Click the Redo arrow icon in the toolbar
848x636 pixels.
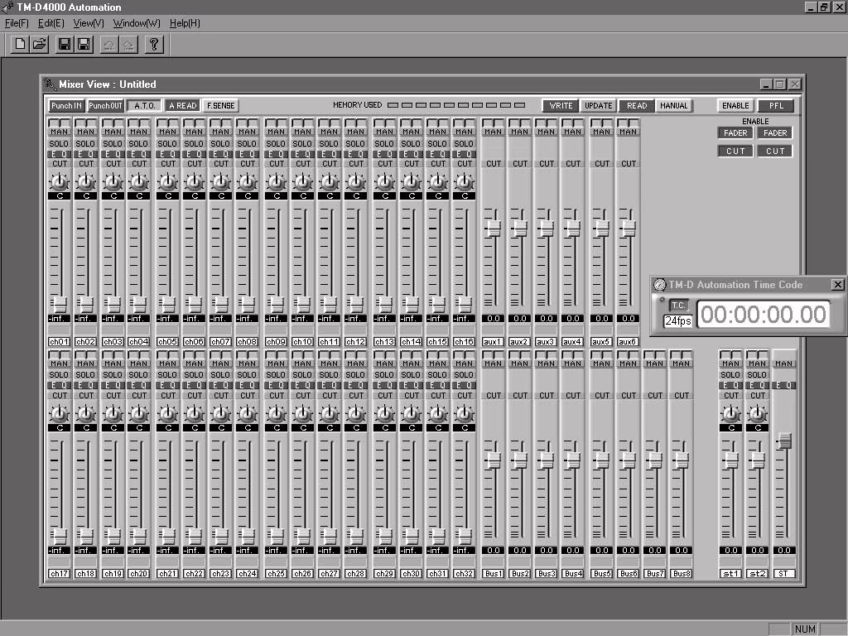(x=128, y=45)
